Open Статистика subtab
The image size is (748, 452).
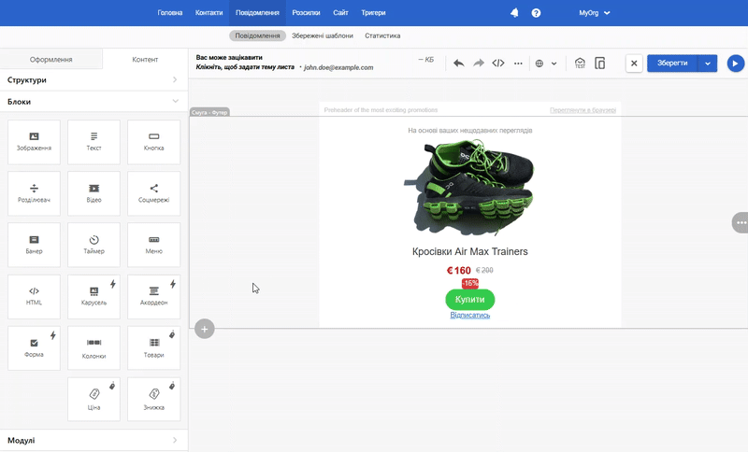(x=382, y=35)
